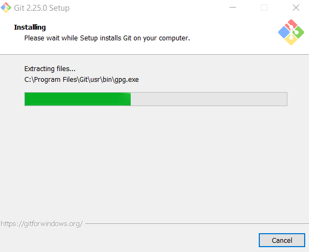Click the grayed-out maximize button
The height and width of the screenshot is (252, 309).
[264, 8]
